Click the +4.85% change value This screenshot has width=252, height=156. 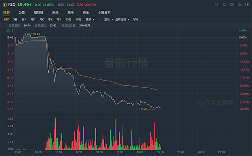pyautogui.click(x=48, y=5)
